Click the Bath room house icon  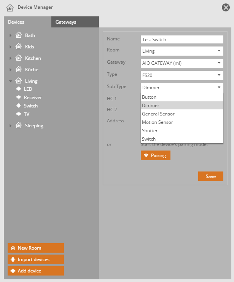point(19,35)
